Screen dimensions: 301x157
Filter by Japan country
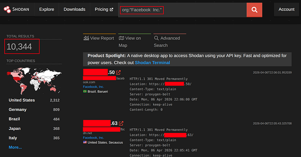click(15, 129)
